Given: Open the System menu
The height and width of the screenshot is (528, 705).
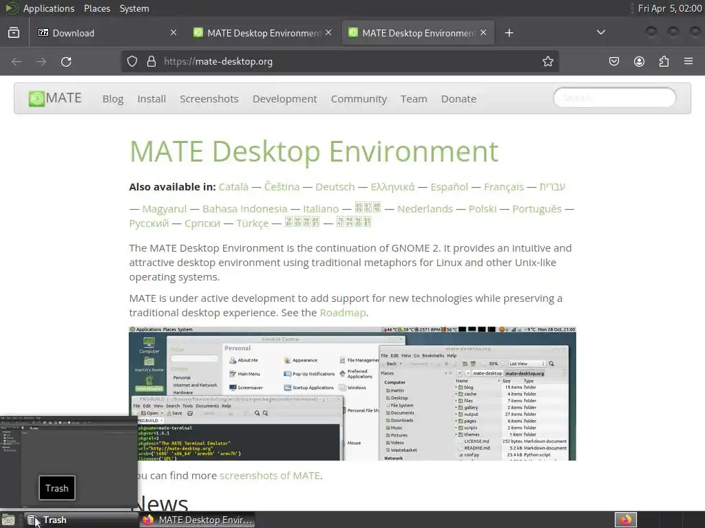Looking at the screenshot, I should (x=134, y=8).
